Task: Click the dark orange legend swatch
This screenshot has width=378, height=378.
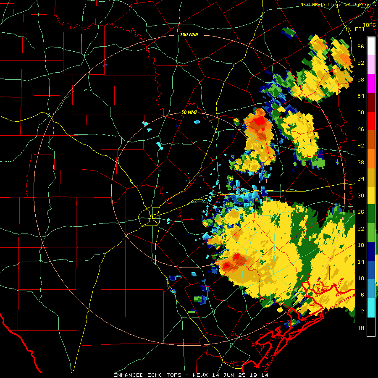Action: (x=371, y=139)
